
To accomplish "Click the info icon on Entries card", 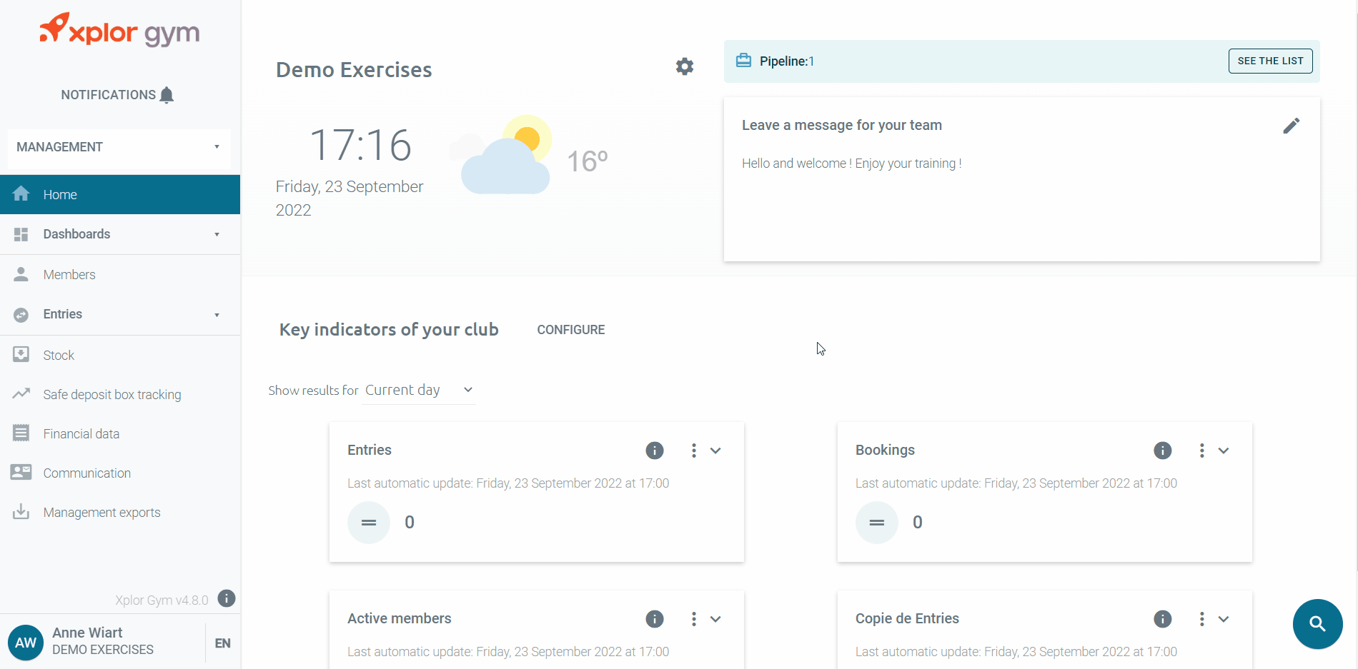I will click(654, 451).
